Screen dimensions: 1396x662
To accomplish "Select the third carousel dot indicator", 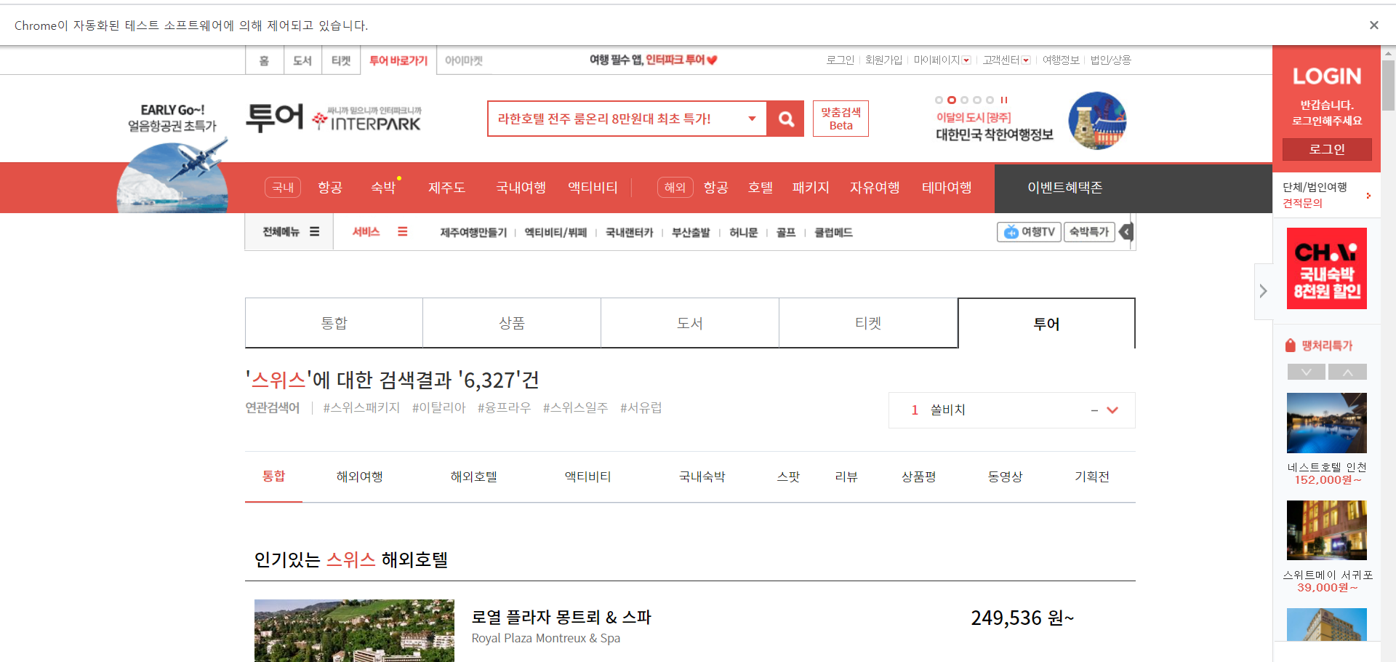I will [x=964, y=100].
